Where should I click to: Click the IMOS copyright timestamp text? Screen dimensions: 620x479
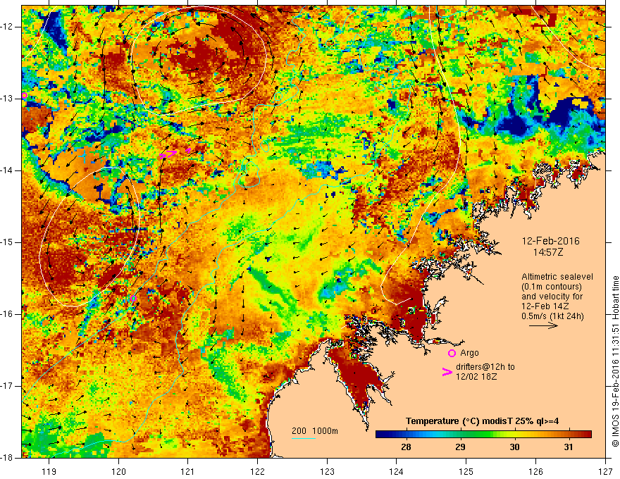pyautogui.click(x=615, y=361)
